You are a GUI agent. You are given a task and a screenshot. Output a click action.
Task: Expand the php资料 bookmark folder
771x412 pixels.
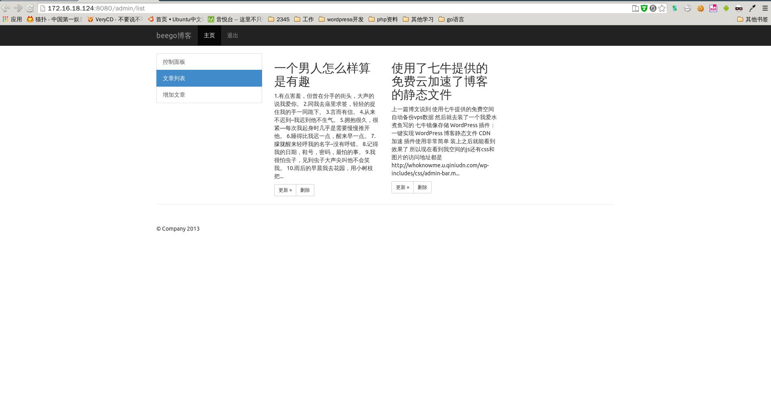click(383, 19)
